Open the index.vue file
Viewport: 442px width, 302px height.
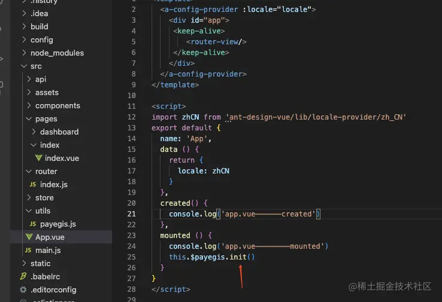pyautogui.click(x=62, y=158)
